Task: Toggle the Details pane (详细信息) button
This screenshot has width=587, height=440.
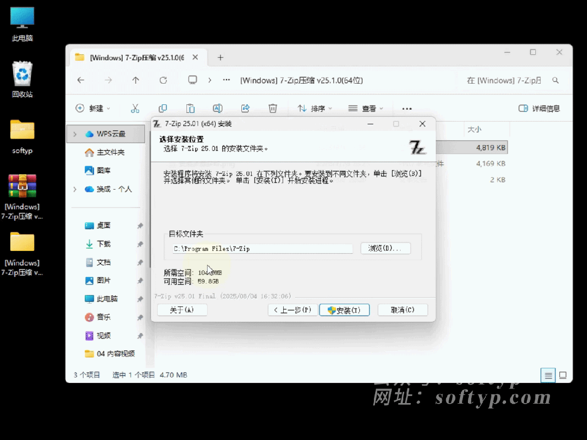Action: [x=540, y=109]
